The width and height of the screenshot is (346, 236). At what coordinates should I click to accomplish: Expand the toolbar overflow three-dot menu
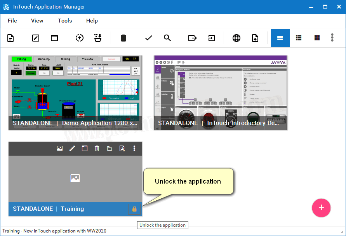click(x=332, y=38)
